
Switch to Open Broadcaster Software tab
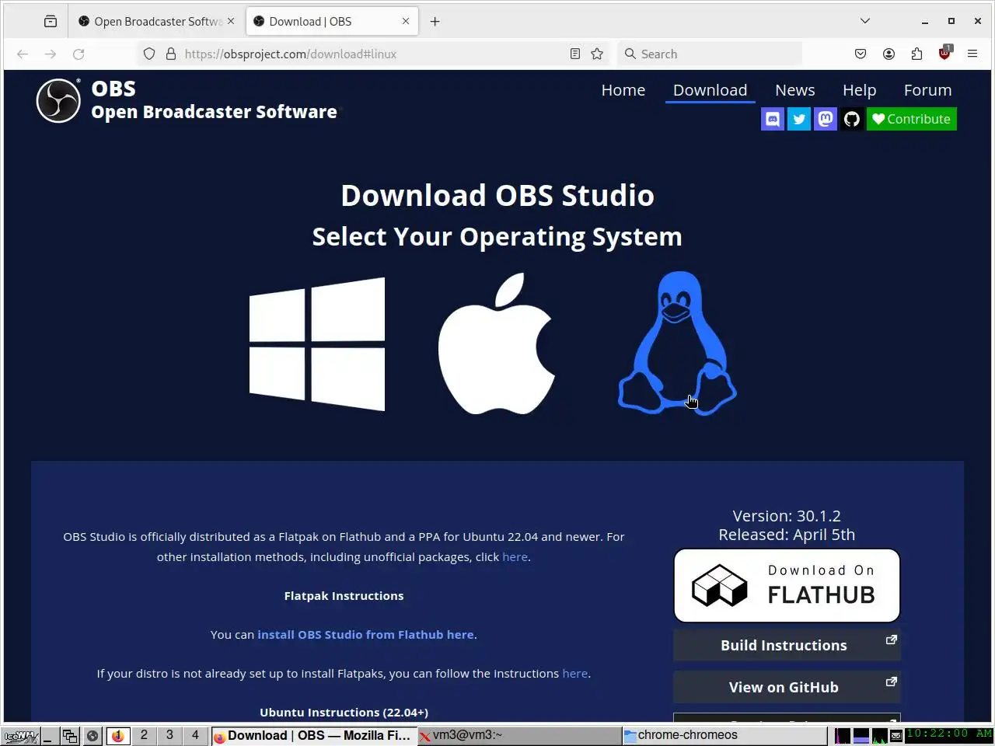click(x=156, y=21)
